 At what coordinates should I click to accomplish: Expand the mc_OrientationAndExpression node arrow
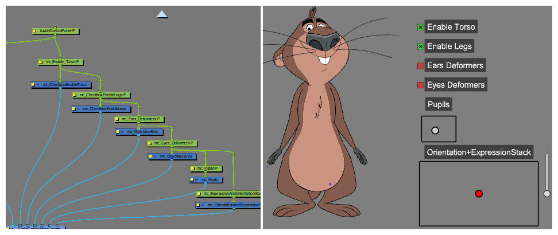pos(203,205)
